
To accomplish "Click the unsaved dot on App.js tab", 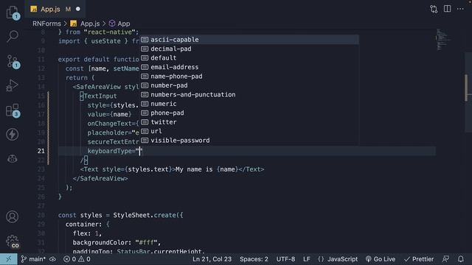I will click(x=78, y=9).
